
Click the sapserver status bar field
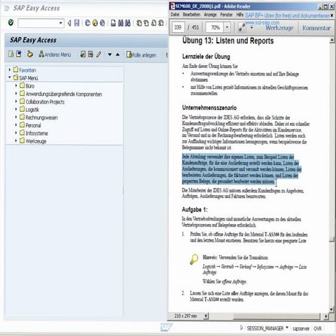pos(301,328)
